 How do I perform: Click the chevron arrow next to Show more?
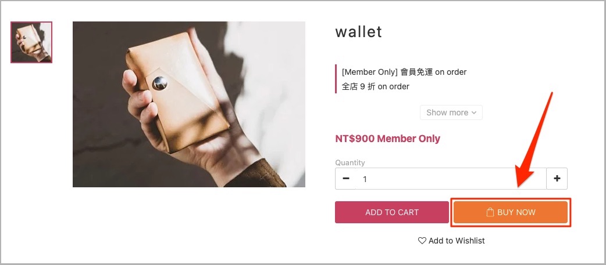[474, 113]
